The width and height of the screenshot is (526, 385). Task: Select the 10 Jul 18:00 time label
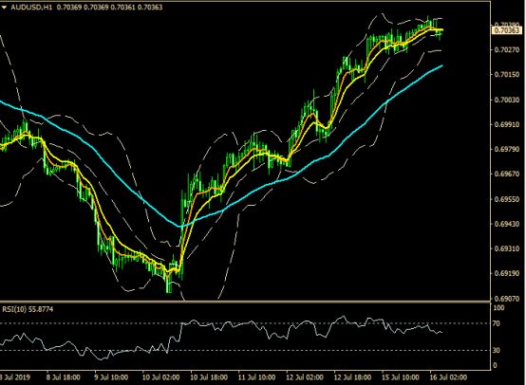[209, 377]
